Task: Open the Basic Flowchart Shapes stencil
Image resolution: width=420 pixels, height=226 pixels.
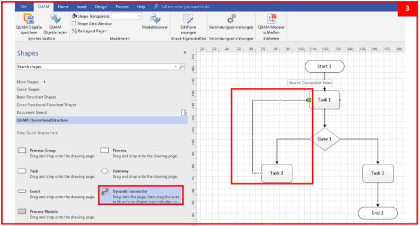Action: [36, 97]
